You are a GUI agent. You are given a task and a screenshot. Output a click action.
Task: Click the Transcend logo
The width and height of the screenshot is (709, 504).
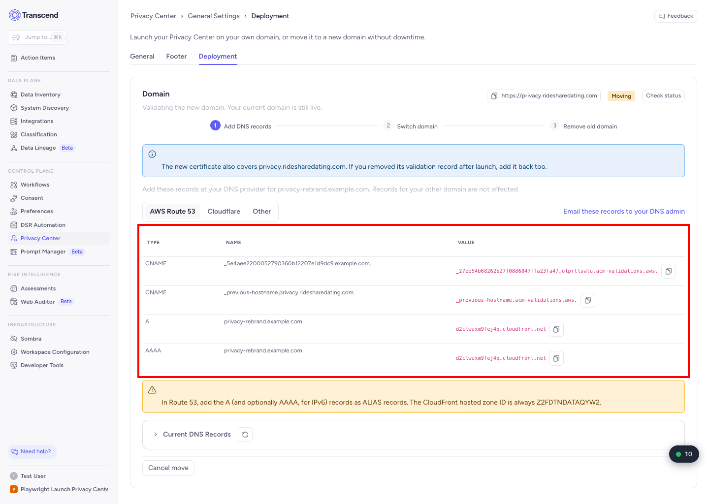coord(33,15)
